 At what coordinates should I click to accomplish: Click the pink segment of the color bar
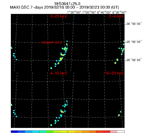tap(114, 131)
